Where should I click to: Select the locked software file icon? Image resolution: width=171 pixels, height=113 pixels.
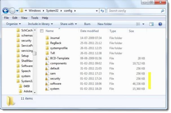[x=47, y=83]
